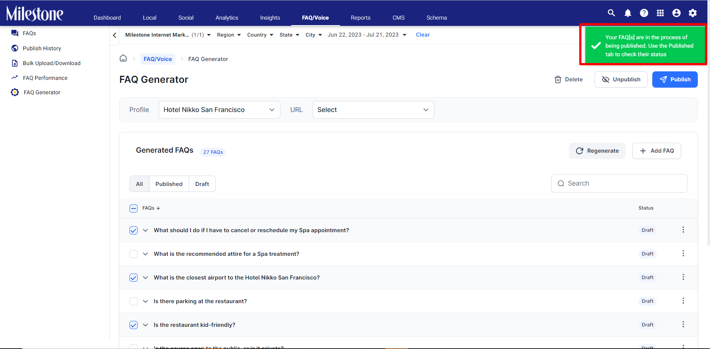Go to the CMS menu
This screenshot has height=349, width=710.
[x=398, y=18]
